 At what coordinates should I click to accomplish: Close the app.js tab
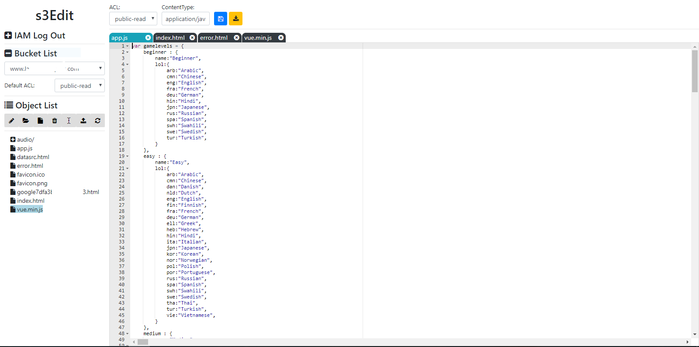tap(148, 38)
